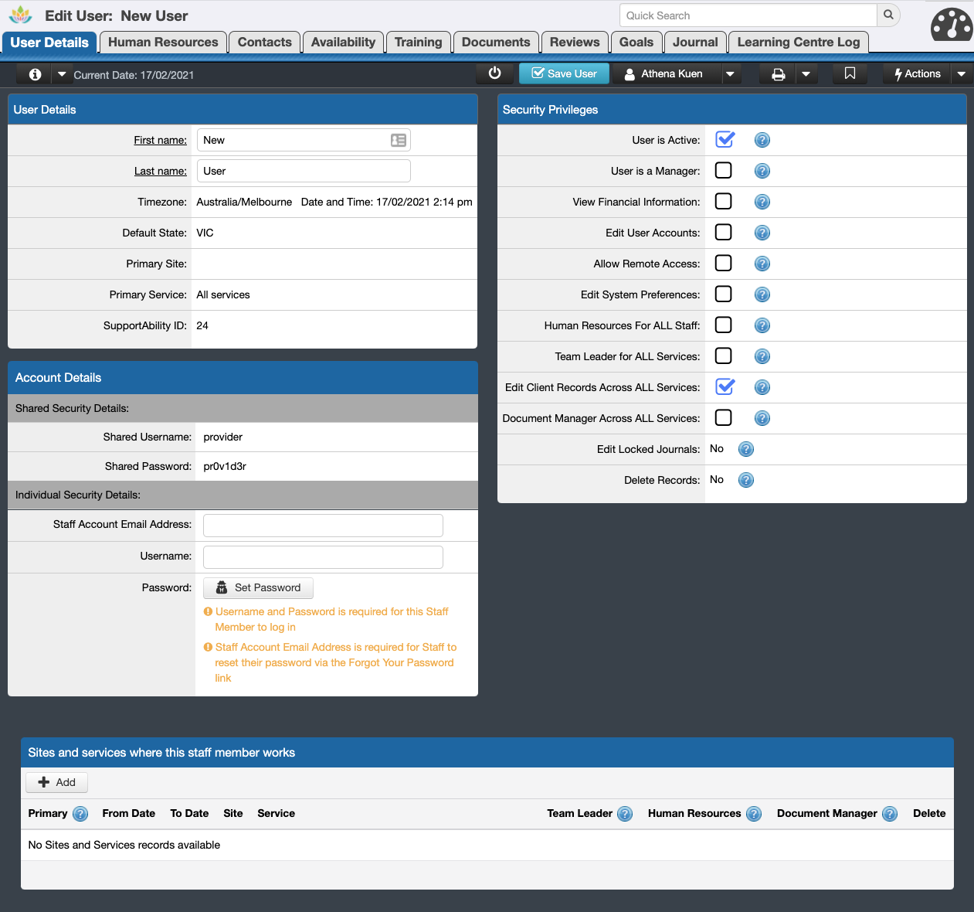This screenshot has width=974, height=912.
Task: Open the Training tab
Action: click(x=418, y=43)
